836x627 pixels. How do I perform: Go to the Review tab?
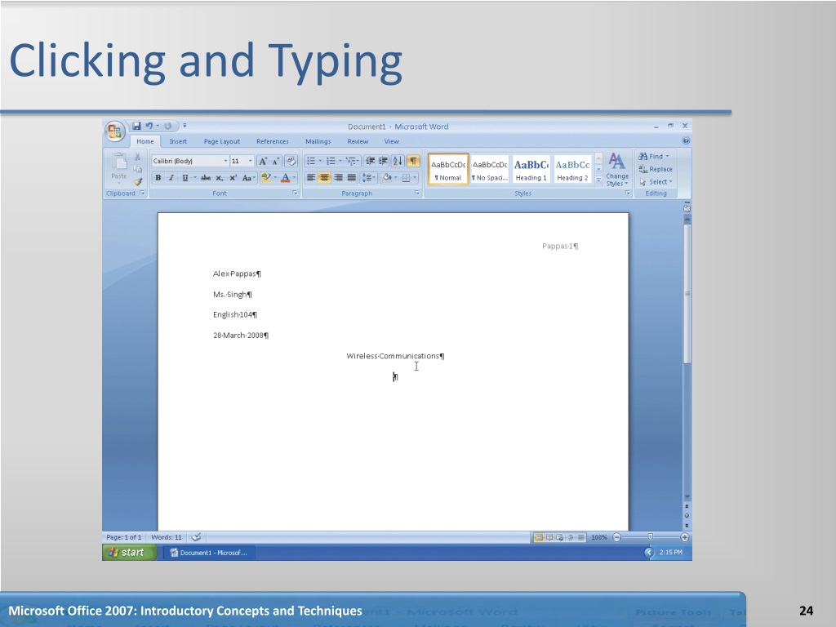(358, 141)
